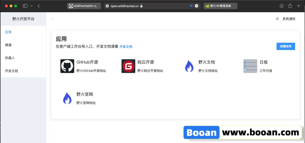
Task: Click the GitHub开源 title text
Action: 87,62
